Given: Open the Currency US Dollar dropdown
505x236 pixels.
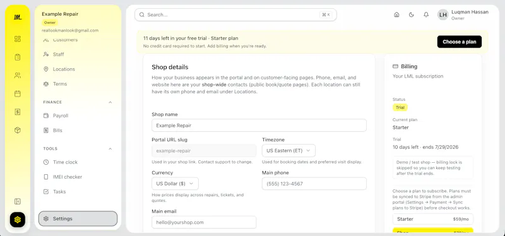Looking at the screenshot, I should pos(175,184).
